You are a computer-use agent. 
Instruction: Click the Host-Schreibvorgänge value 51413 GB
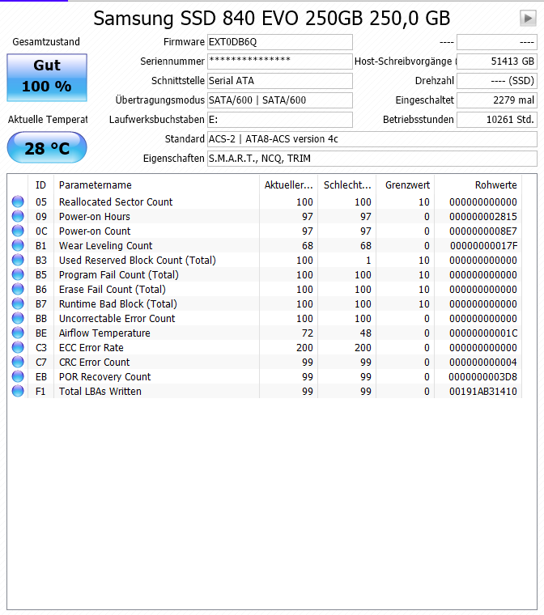tap(497, 61)
